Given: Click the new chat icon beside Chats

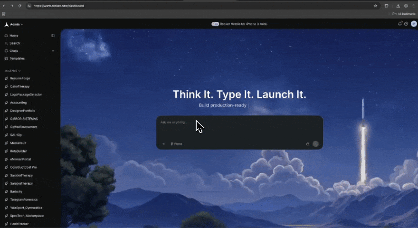Looking at the screenshot, I should [x=53, y=51].
